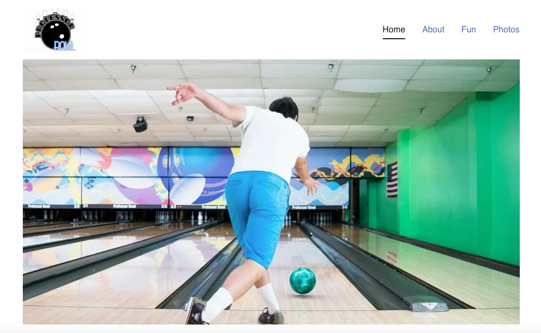Image resolution: width=541 pixels, height=333 pixels.
Task: Click the bowler's maroon bowling shoe
Action: (195, 311)
